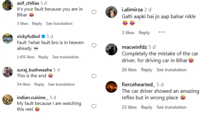
Task: Reply to vickyfutbol's comment
Action: point(43,57)
